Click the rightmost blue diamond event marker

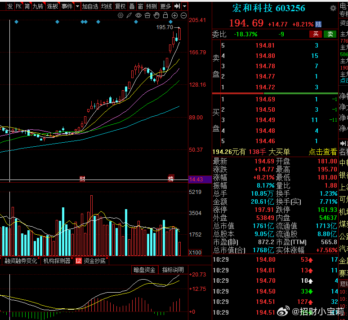171,22
